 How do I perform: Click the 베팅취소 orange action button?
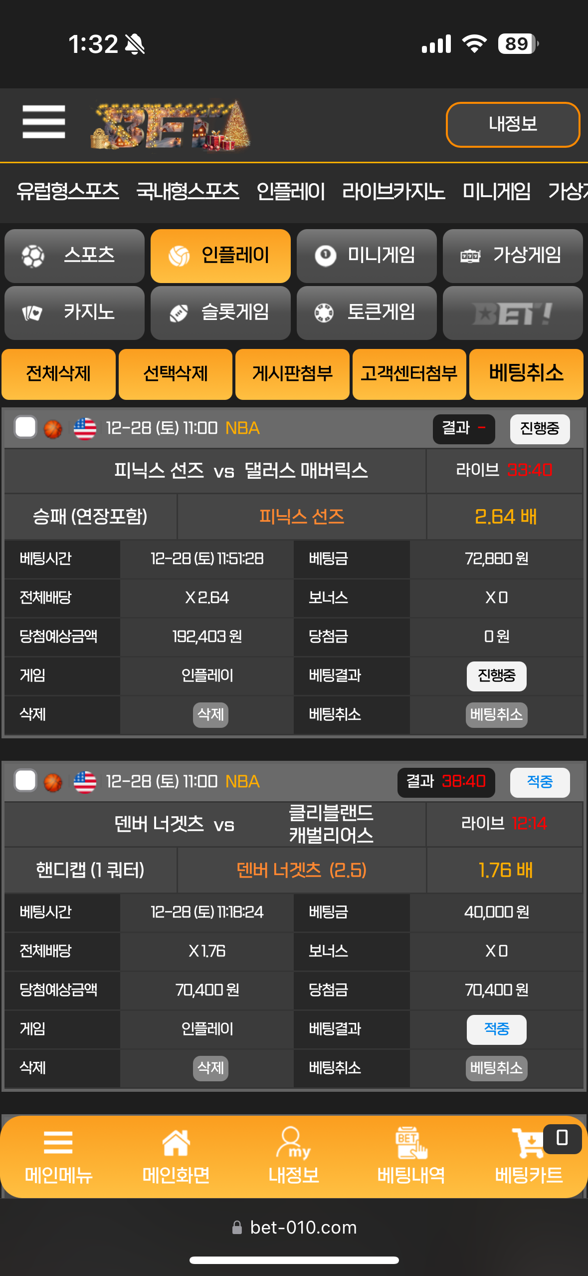click(x=526, y=374)
